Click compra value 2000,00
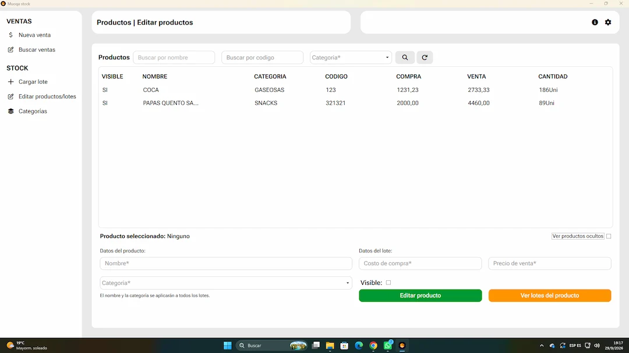The height and width of the screenshot is (353, 629). pyautogui.click(x=408, y=103)
